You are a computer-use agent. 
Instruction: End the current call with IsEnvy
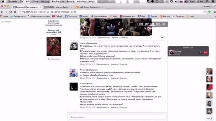click(x=206, y=52)
